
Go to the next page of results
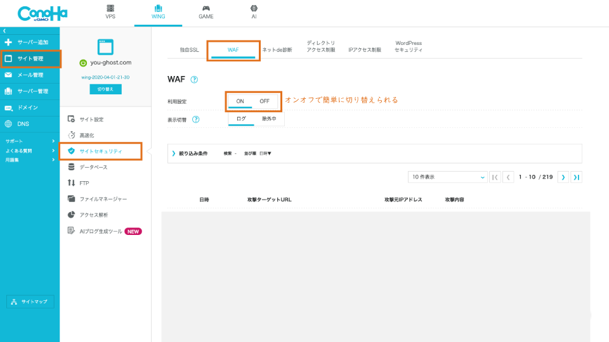pyautogui.click(x=563, y=177)
